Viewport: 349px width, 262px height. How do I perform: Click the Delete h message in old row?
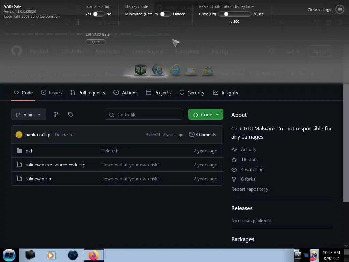pyautogui.click(x=110, y=151)
